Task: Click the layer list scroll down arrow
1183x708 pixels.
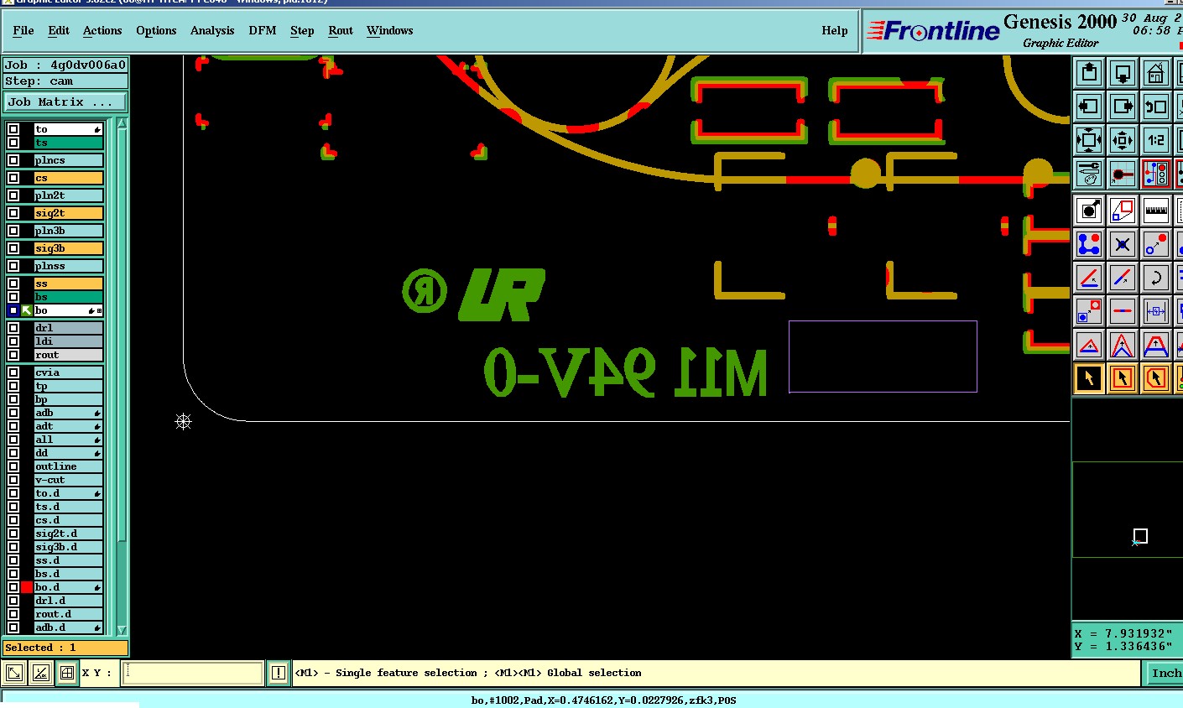Action: [x=122, y=630]
